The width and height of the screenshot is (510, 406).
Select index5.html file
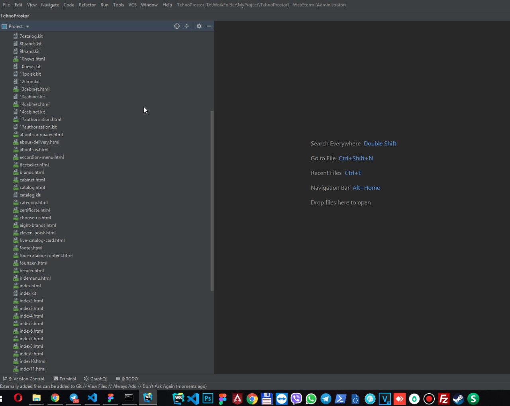[31, 324]
